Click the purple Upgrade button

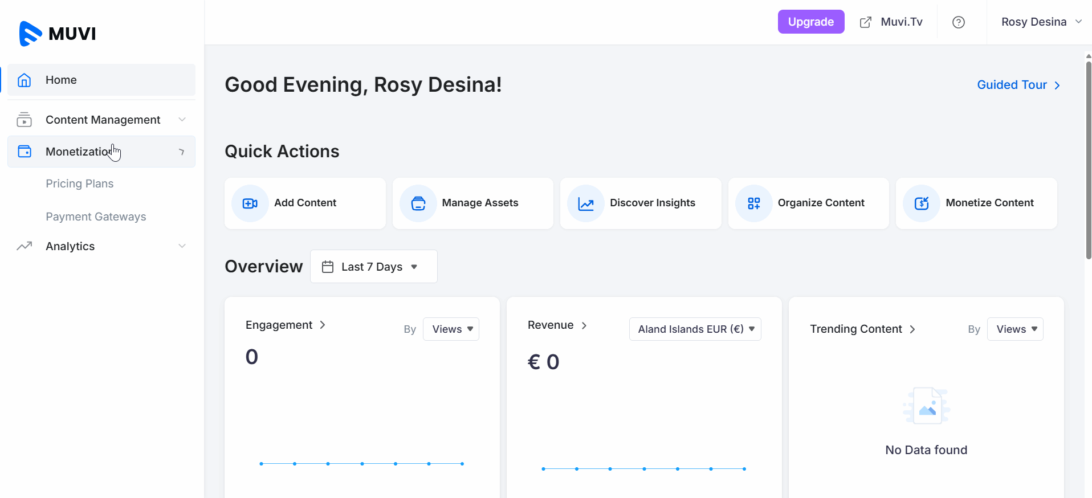click(810, 22)
